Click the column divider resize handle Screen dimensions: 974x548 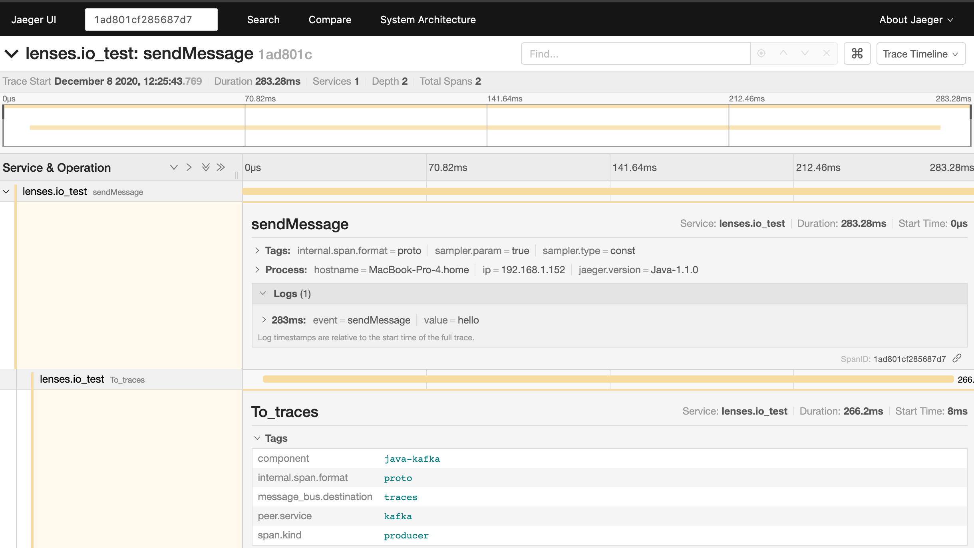(237, 175)
